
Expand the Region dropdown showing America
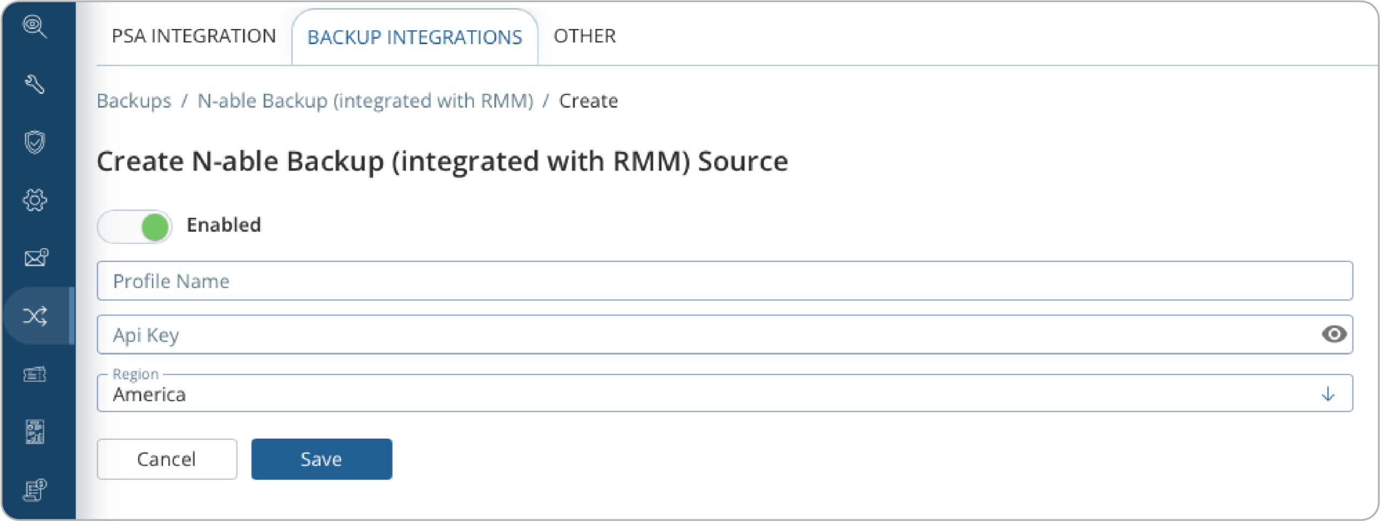click(x=724, y=393)
